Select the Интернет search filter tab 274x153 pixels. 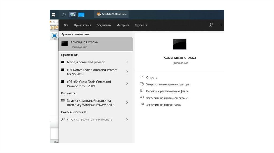click(x=123, y=25)
